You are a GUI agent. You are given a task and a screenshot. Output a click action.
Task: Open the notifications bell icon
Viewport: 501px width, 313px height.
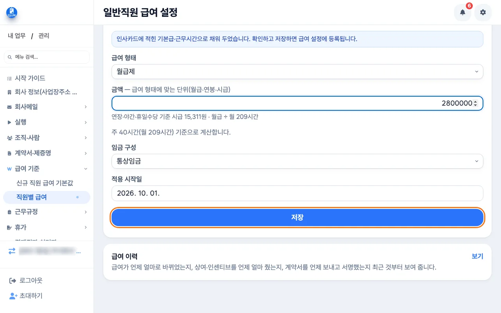[x=463, y=13]
